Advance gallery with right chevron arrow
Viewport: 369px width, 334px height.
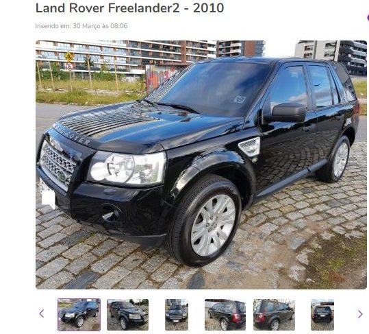click(x=360, y=314)
